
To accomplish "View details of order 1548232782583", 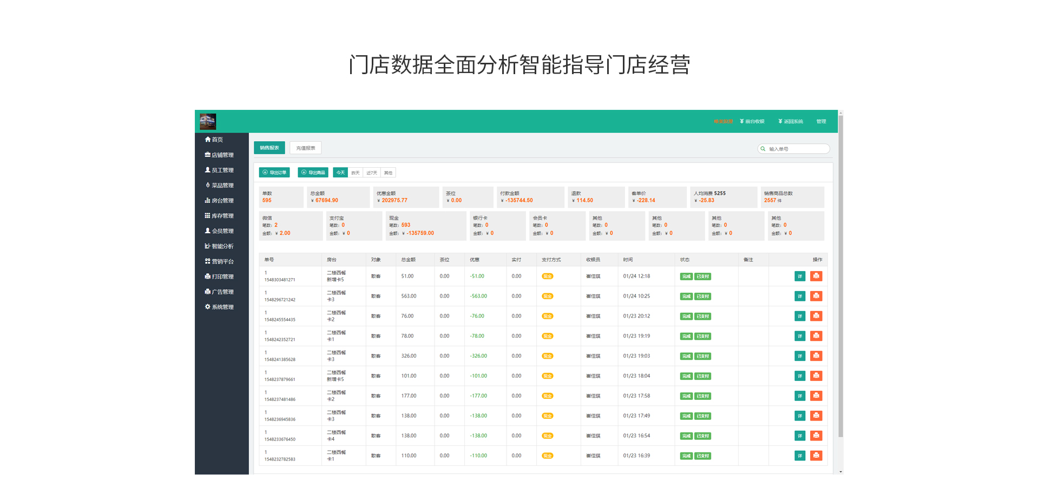I will pos(800,456).
